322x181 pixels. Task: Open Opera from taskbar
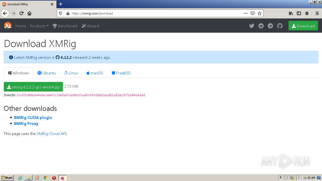tap(54, 178)
